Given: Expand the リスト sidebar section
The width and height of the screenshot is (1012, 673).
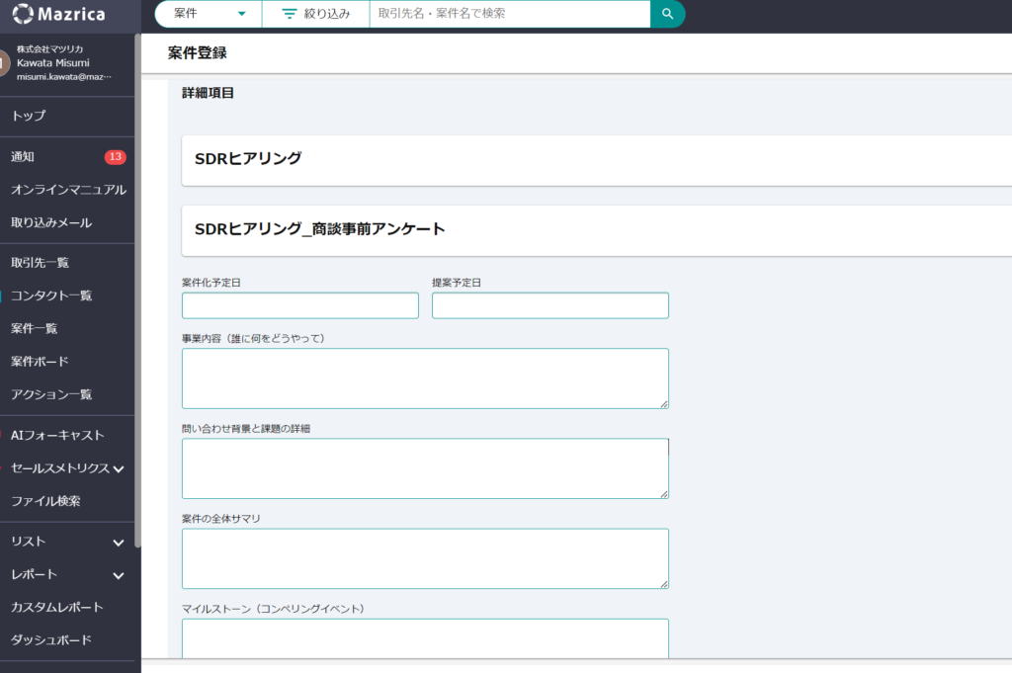Looking at the screenshot, I should (x=119, y=543).
